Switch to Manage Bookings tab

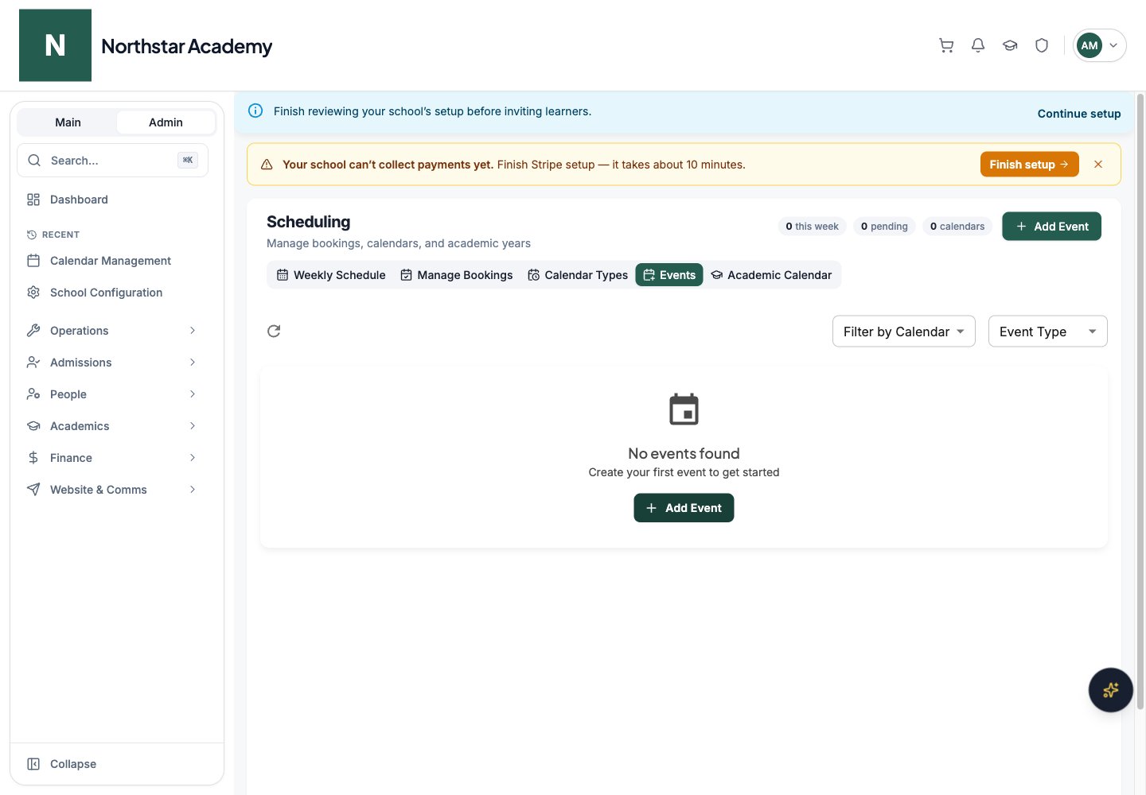click(457, 275)
